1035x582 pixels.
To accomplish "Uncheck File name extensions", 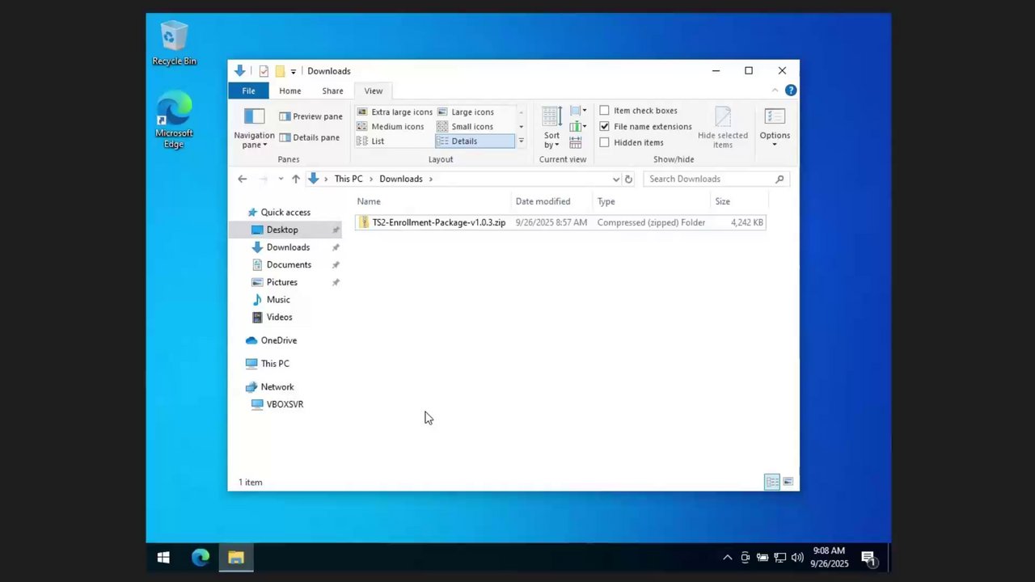I will (645, 127).
